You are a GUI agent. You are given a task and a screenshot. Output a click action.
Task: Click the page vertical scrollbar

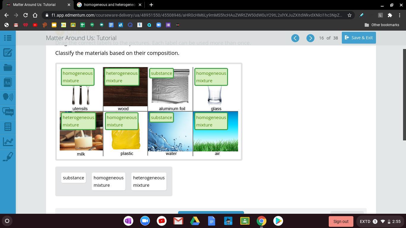(404, 95)
